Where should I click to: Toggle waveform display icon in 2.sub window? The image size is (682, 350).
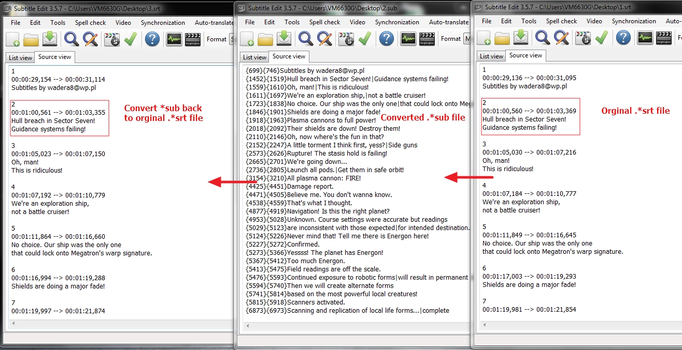pos(408,39)
